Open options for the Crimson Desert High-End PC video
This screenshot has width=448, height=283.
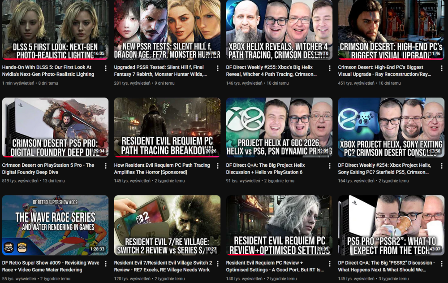[x=442, y=67]
